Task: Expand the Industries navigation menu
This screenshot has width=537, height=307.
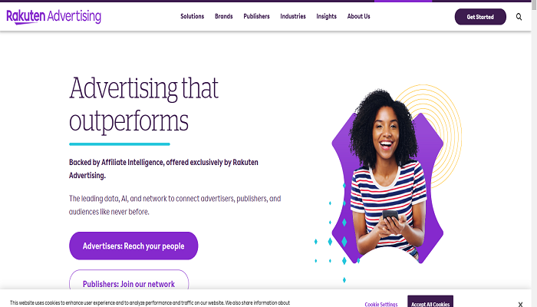Action: 293,16
